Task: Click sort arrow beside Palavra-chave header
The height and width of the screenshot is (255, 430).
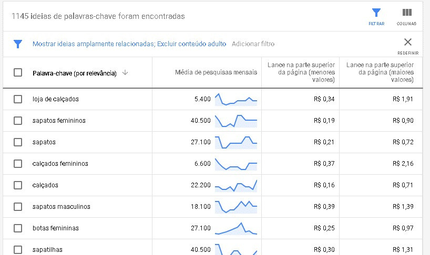Action: [x=125, y=73]
